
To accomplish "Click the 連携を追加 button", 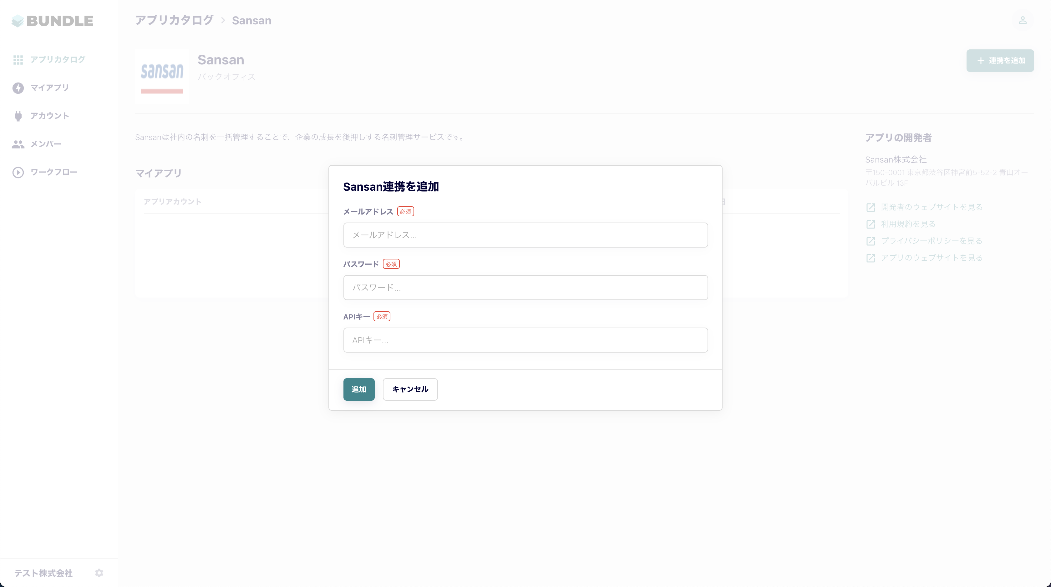I will pyautogui.click(x=1000, y=61).
